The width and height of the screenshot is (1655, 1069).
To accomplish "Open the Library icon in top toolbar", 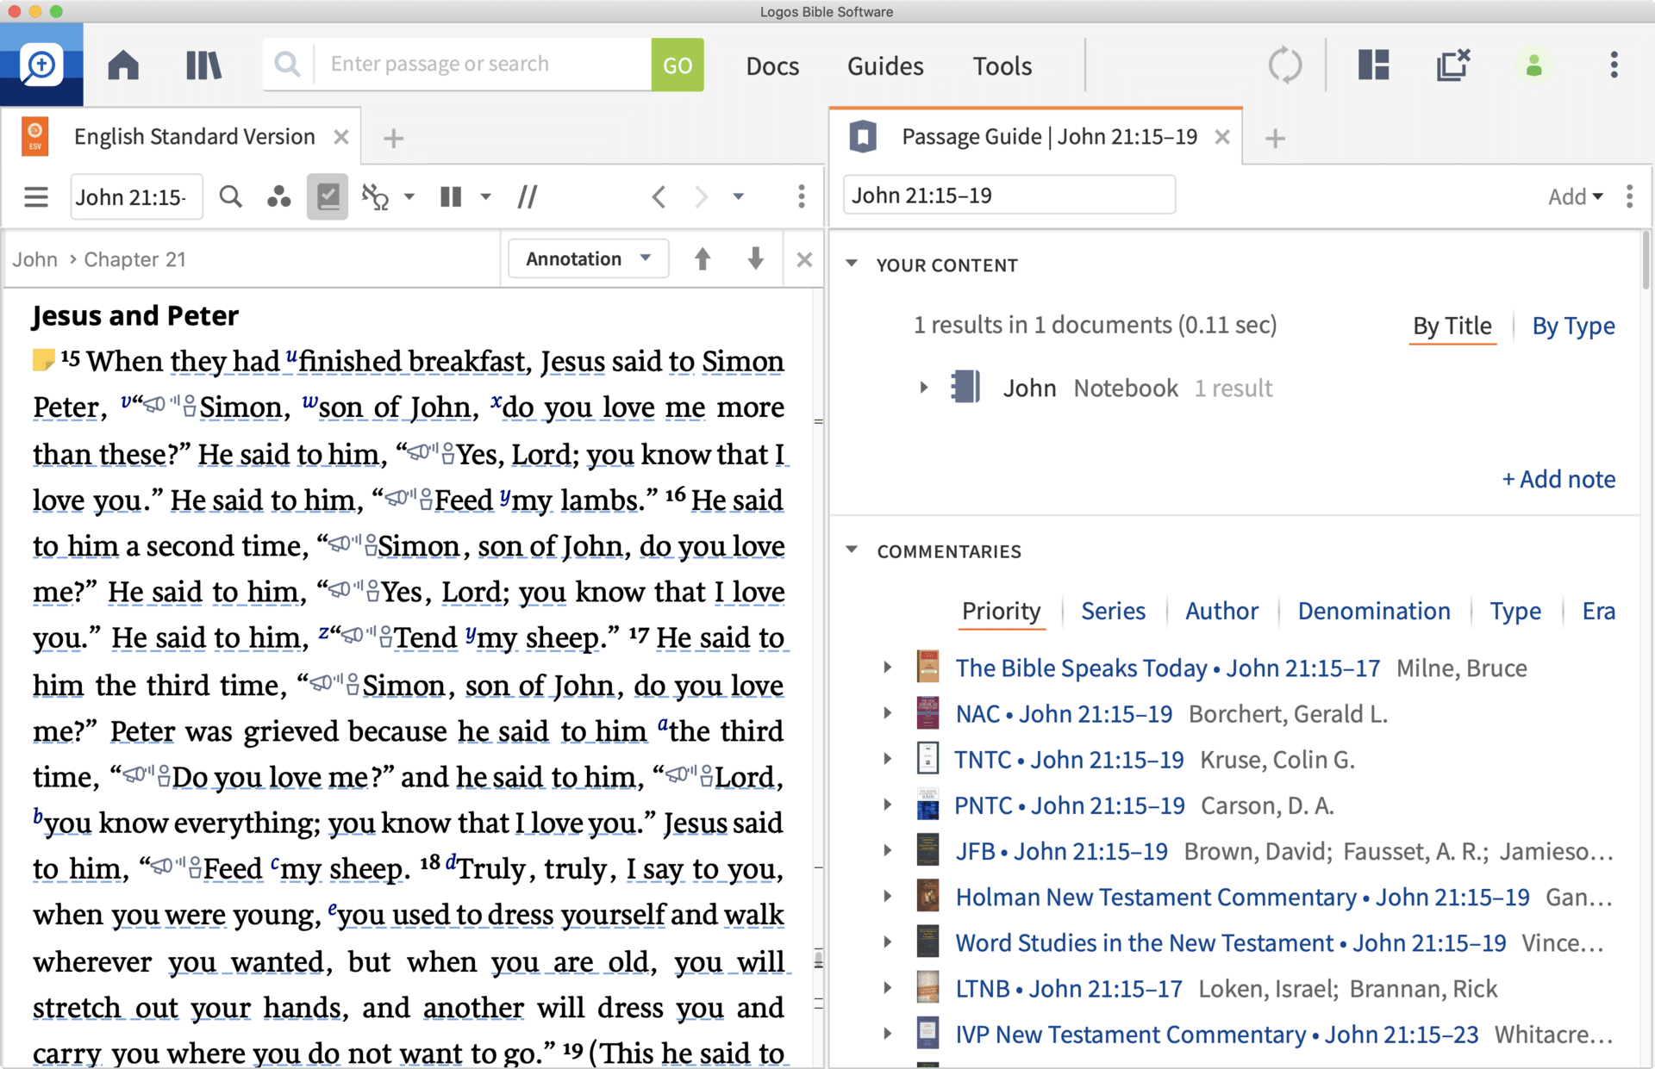I will pos(203,65).
